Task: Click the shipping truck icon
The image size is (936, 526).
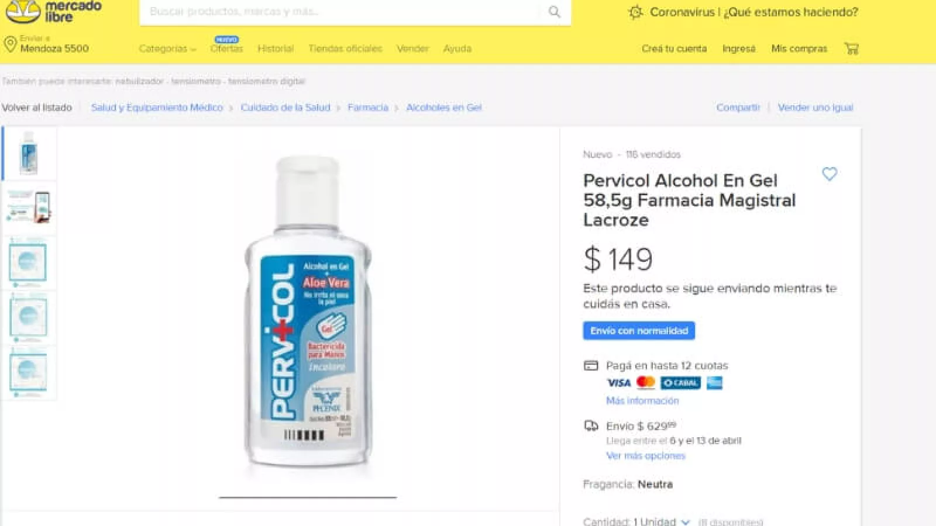Action: (x=591, y=425)
